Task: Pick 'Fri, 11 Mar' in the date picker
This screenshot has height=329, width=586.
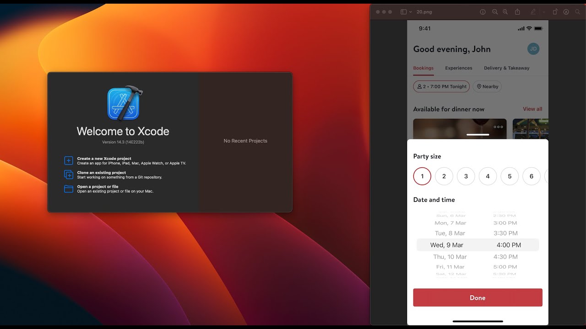Action: tap(450, 267)
